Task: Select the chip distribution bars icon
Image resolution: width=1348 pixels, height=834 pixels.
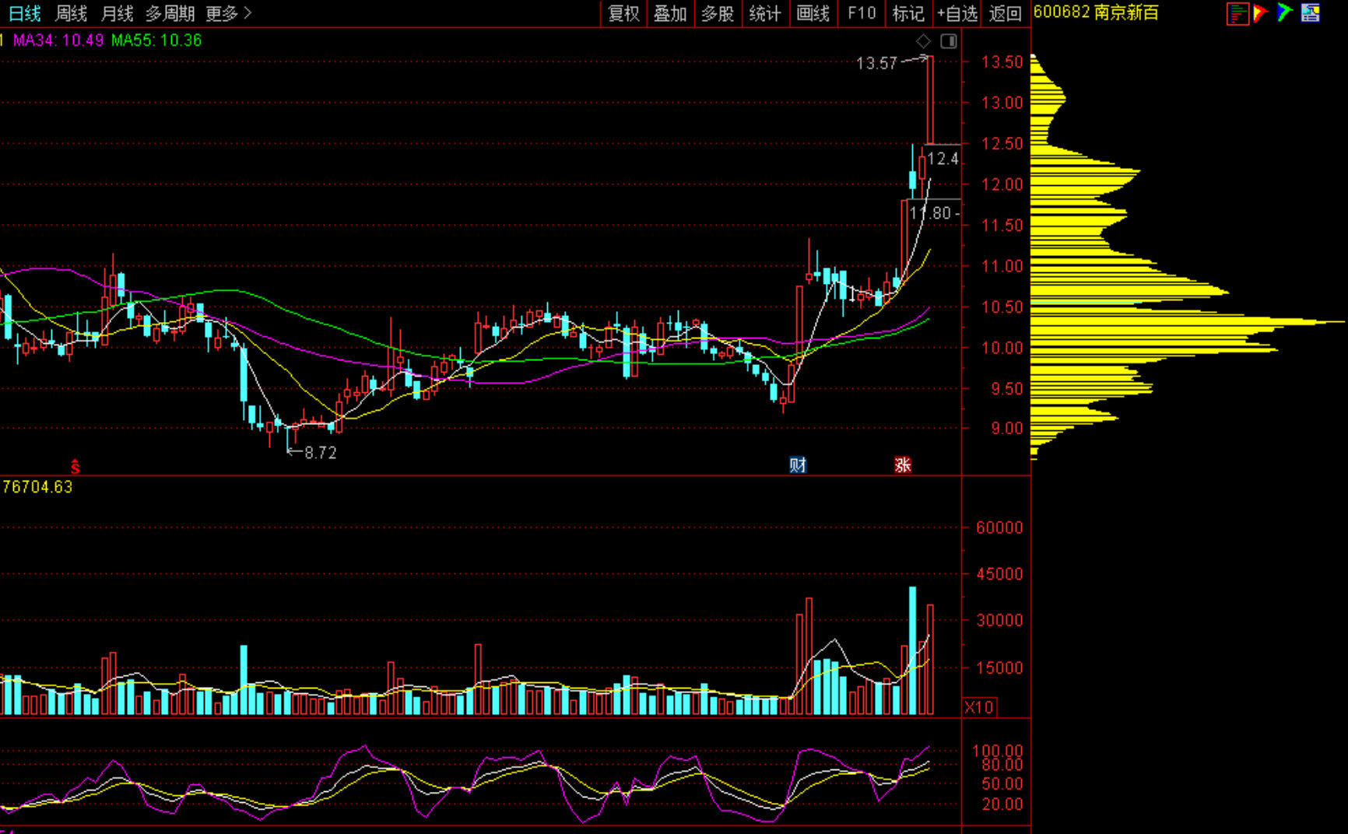Action: pos(1237,13)
